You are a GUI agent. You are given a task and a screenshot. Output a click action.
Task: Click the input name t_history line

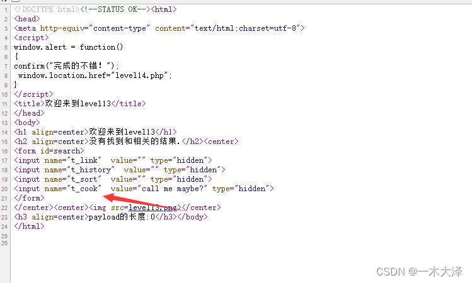(x=120, y=170)
